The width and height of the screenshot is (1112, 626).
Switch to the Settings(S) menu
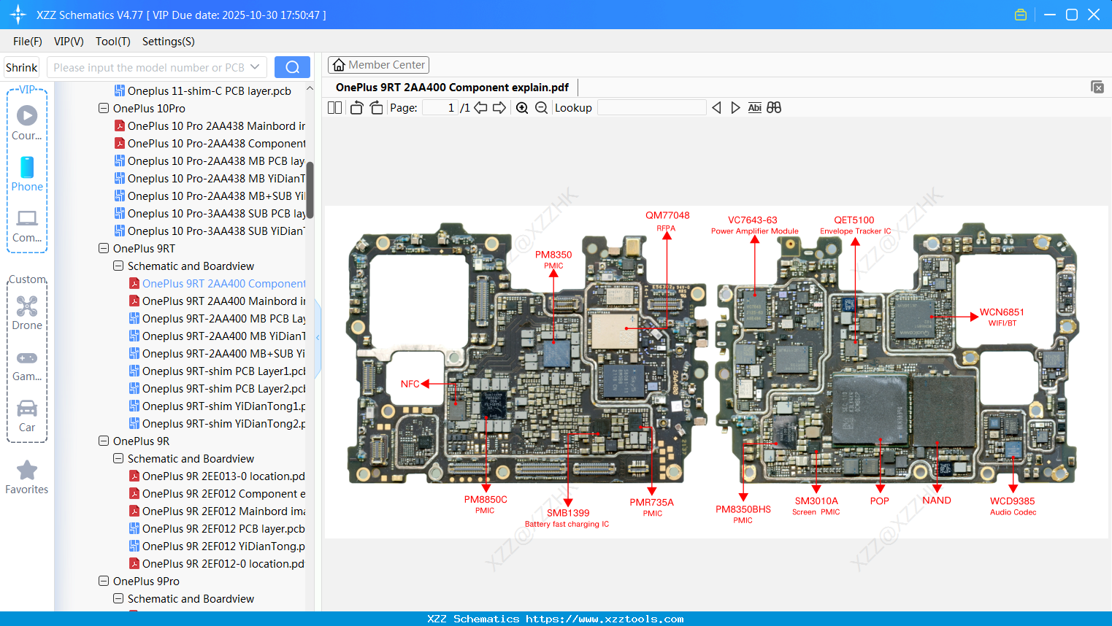[168, 42]
